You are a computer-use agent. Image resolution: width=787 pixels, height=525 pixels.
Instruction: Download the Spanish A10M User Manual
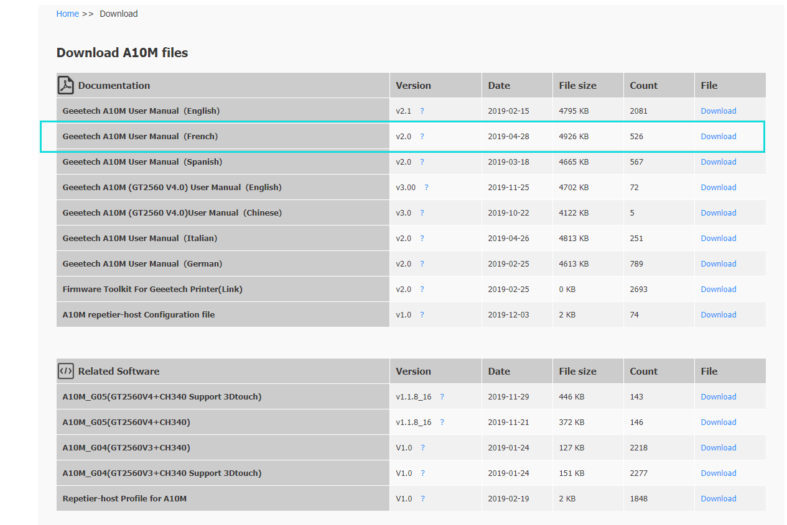click(718, 162)
